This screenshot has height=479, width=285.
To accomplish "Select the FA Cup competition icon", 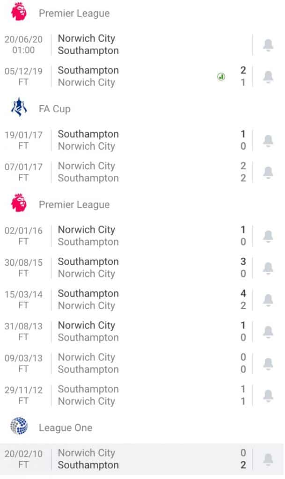I will click(x=18, y=109).
